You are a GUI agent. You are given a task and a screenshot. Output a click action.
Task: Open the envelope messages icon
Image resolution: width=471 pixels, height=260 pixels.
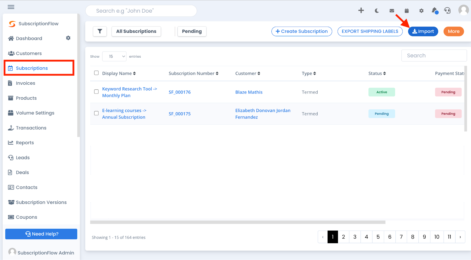[x=392, y=11]
